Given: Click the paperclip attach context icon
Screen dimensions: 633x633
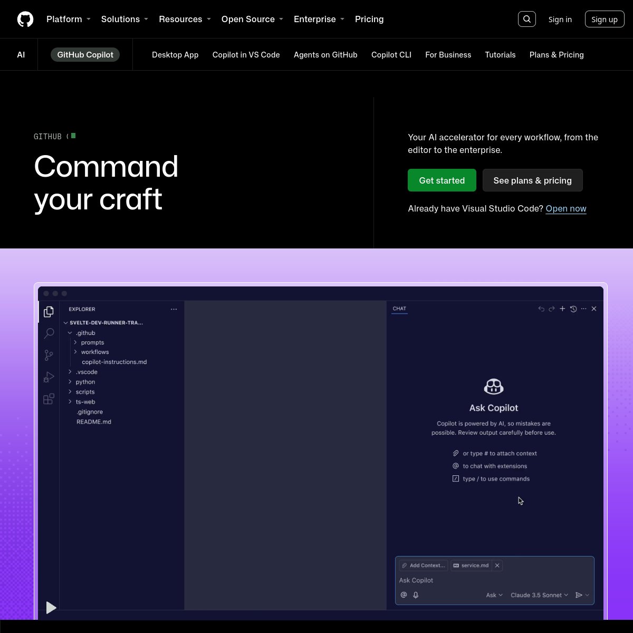Looking at the screenshot, I should pos(456,453).
